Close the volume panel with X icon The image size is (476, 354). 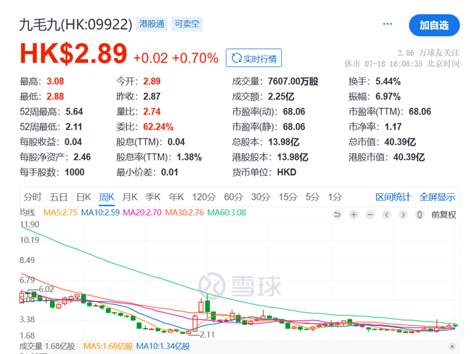click(x=452, y=346)
